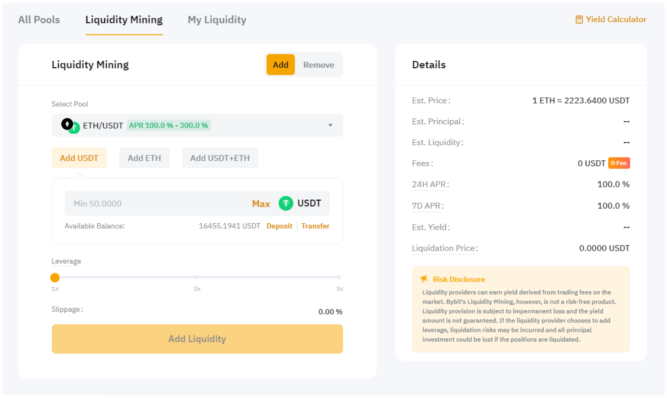Click the ETH/USDT pool coin icon
Image resolution: width=667 pixels, height=398 pixels.
pyautogui.click(x=70, y=126)
